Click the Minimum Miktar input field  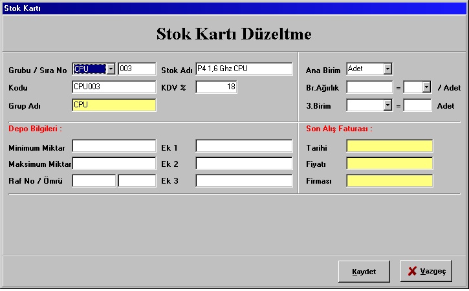click(x=114, y=146)
